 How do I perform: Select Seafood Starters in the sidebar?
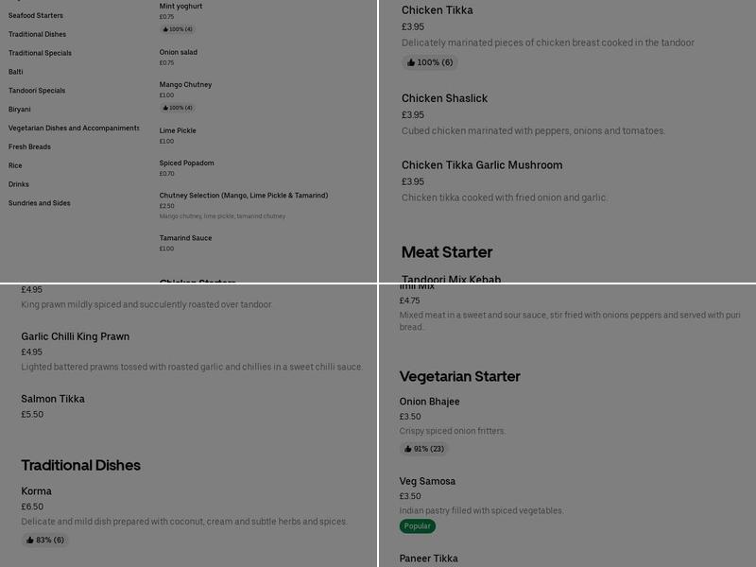(37, 15)
